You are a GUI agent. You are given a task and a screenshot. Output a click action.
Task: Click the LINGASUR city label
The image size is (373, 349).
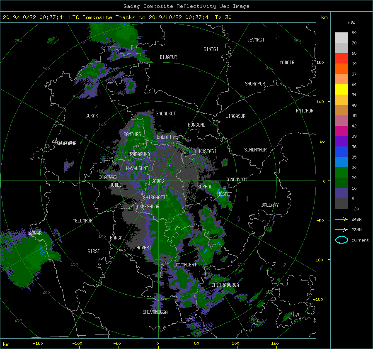coord(235,116)
